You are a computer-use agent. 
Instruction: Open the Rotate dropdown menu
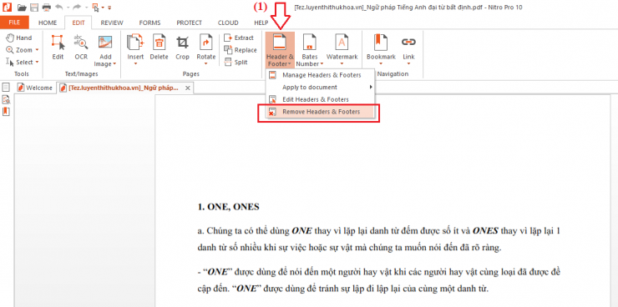[206, 63]
